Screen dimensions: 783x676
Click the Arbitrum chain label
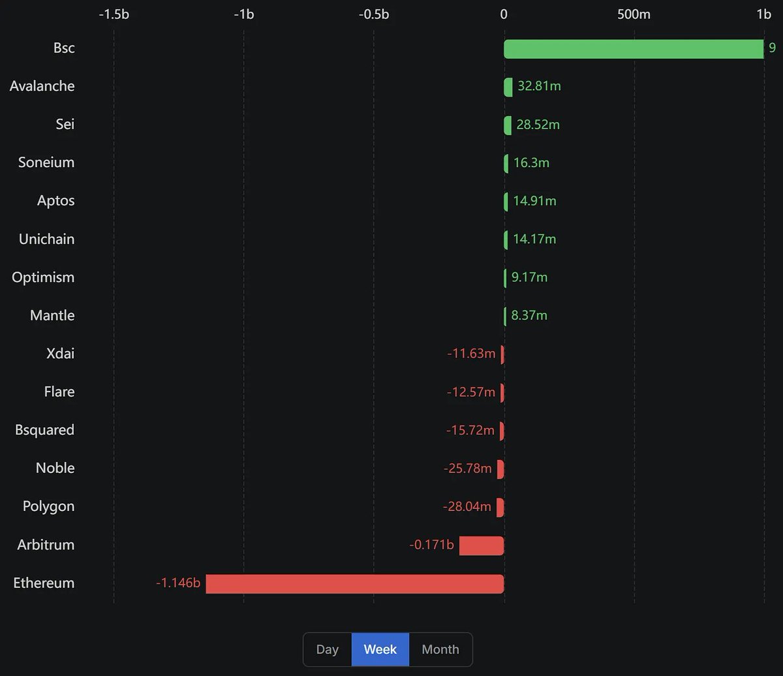[x=46, y=545]
